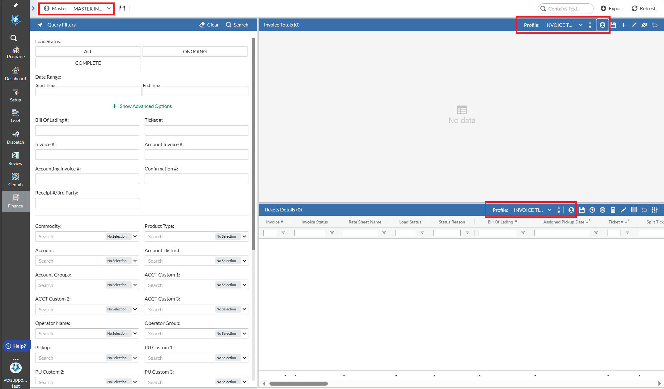The width and height of the screenshot is (664, 389).
Task: Open the Dispatch sidebar module
Action: pos(15,137)
